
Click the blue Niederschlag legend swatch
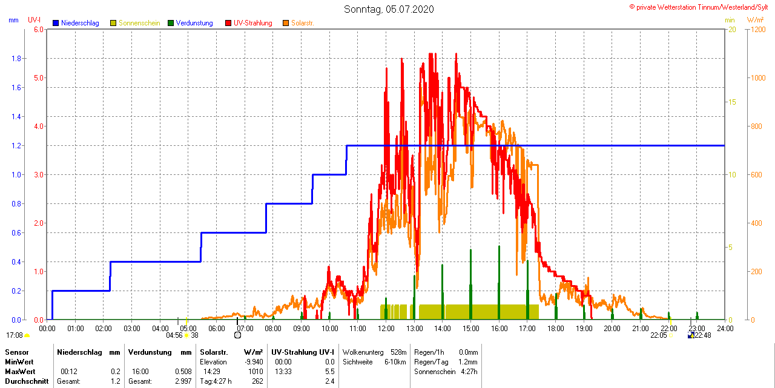(56, 23)
